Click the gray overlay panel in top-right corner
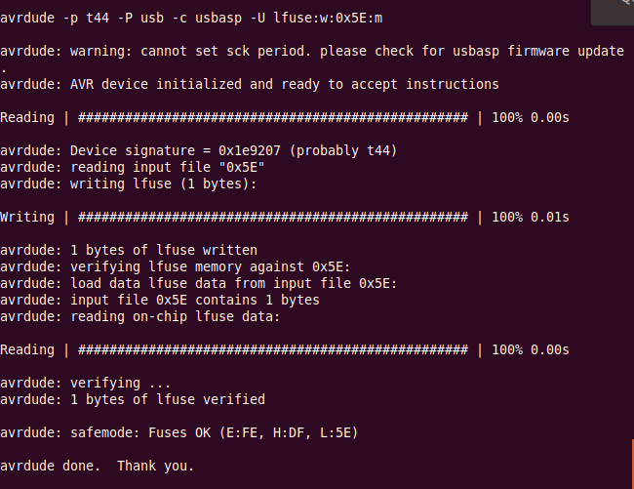 click(613, 12)
